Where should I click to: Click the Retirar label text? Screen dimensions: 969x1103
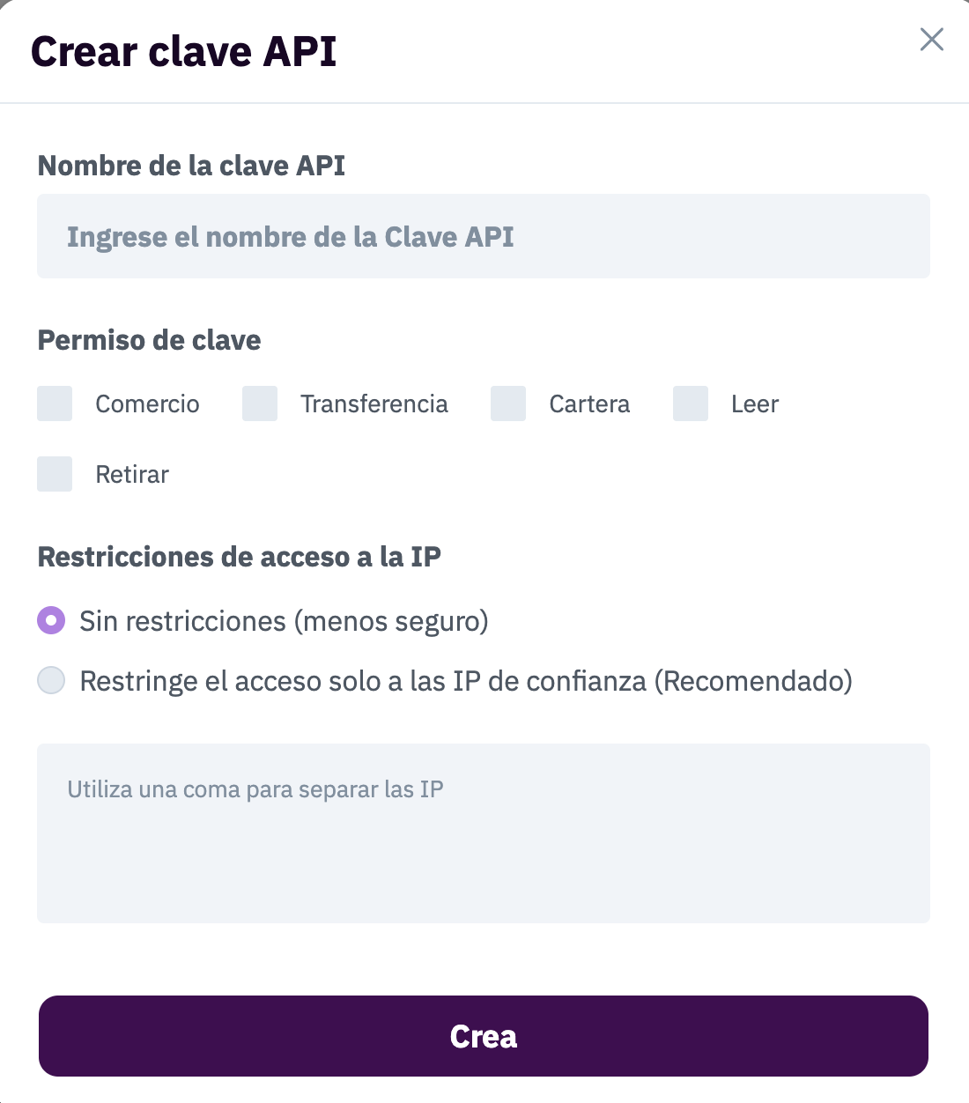click(x=132, y=474)
